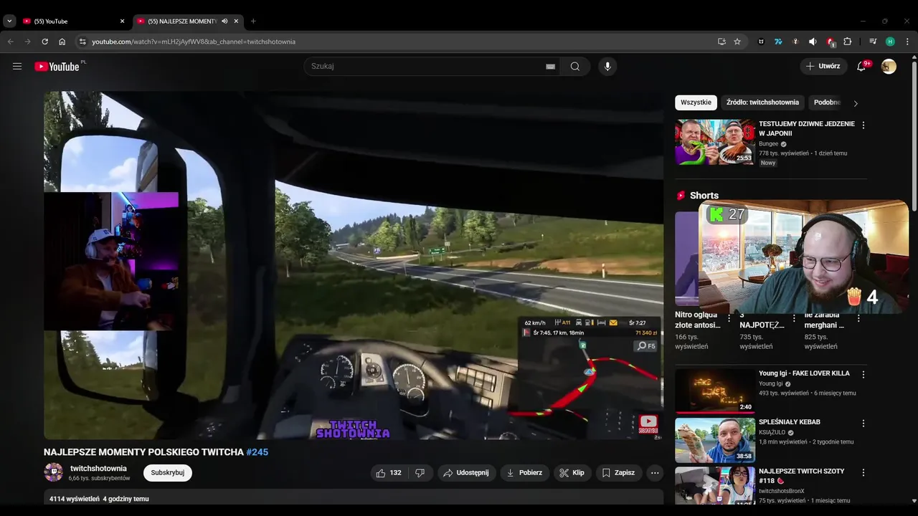Screen dimensions: 918x516
Task: Open options for Young Igi FAKE LOVER KILLA
Action: [x=863, y=375]
